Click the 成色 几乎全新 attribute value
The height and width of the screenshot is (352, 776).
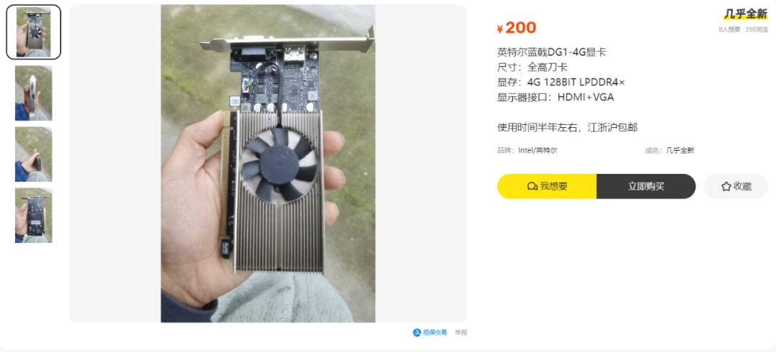point(680,151)
